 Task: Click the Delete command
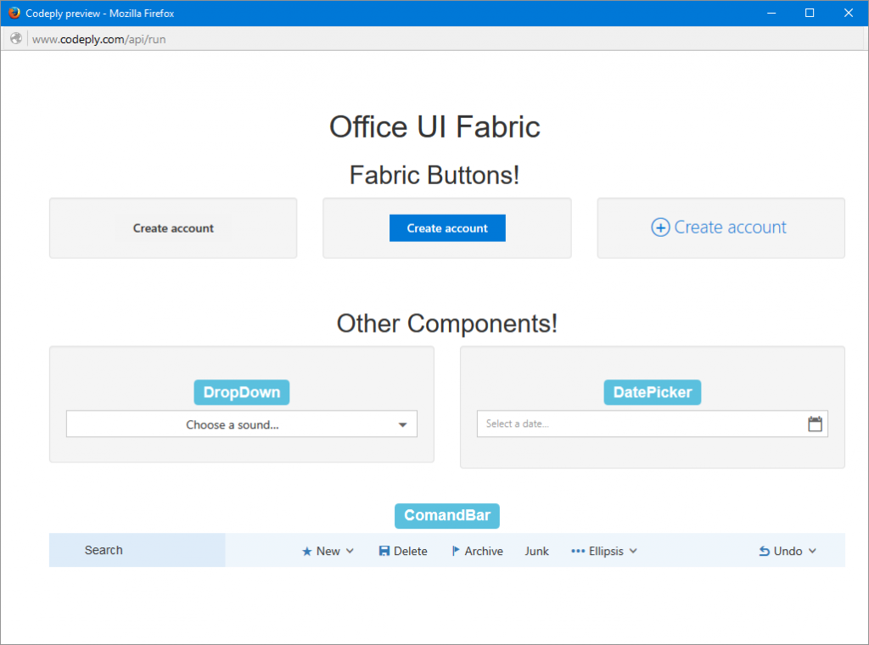(x=403, y=552)
